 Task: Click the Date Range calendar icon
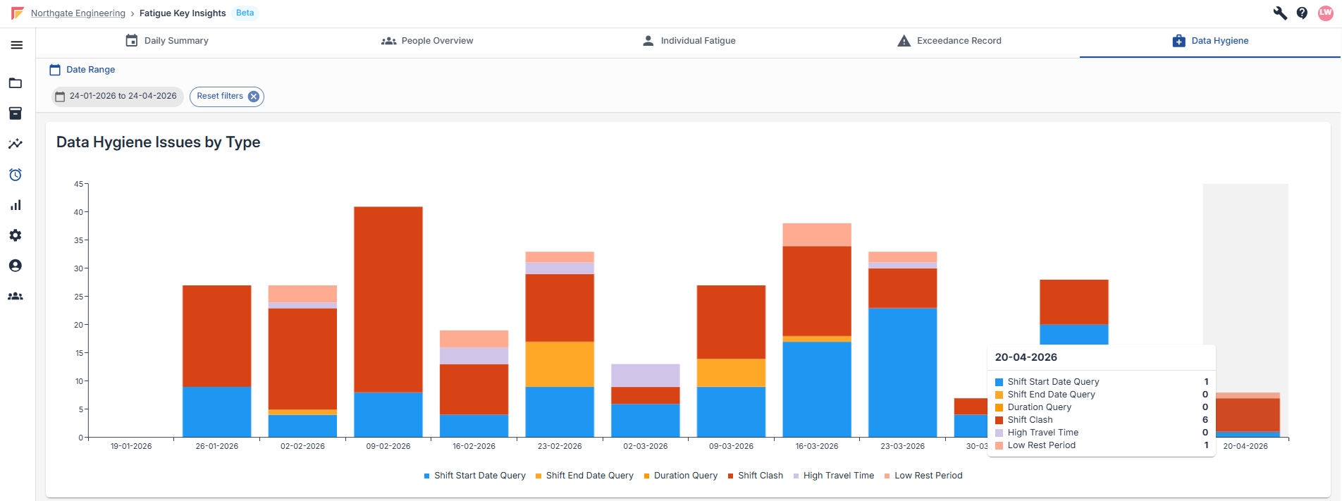click(55, 70)
